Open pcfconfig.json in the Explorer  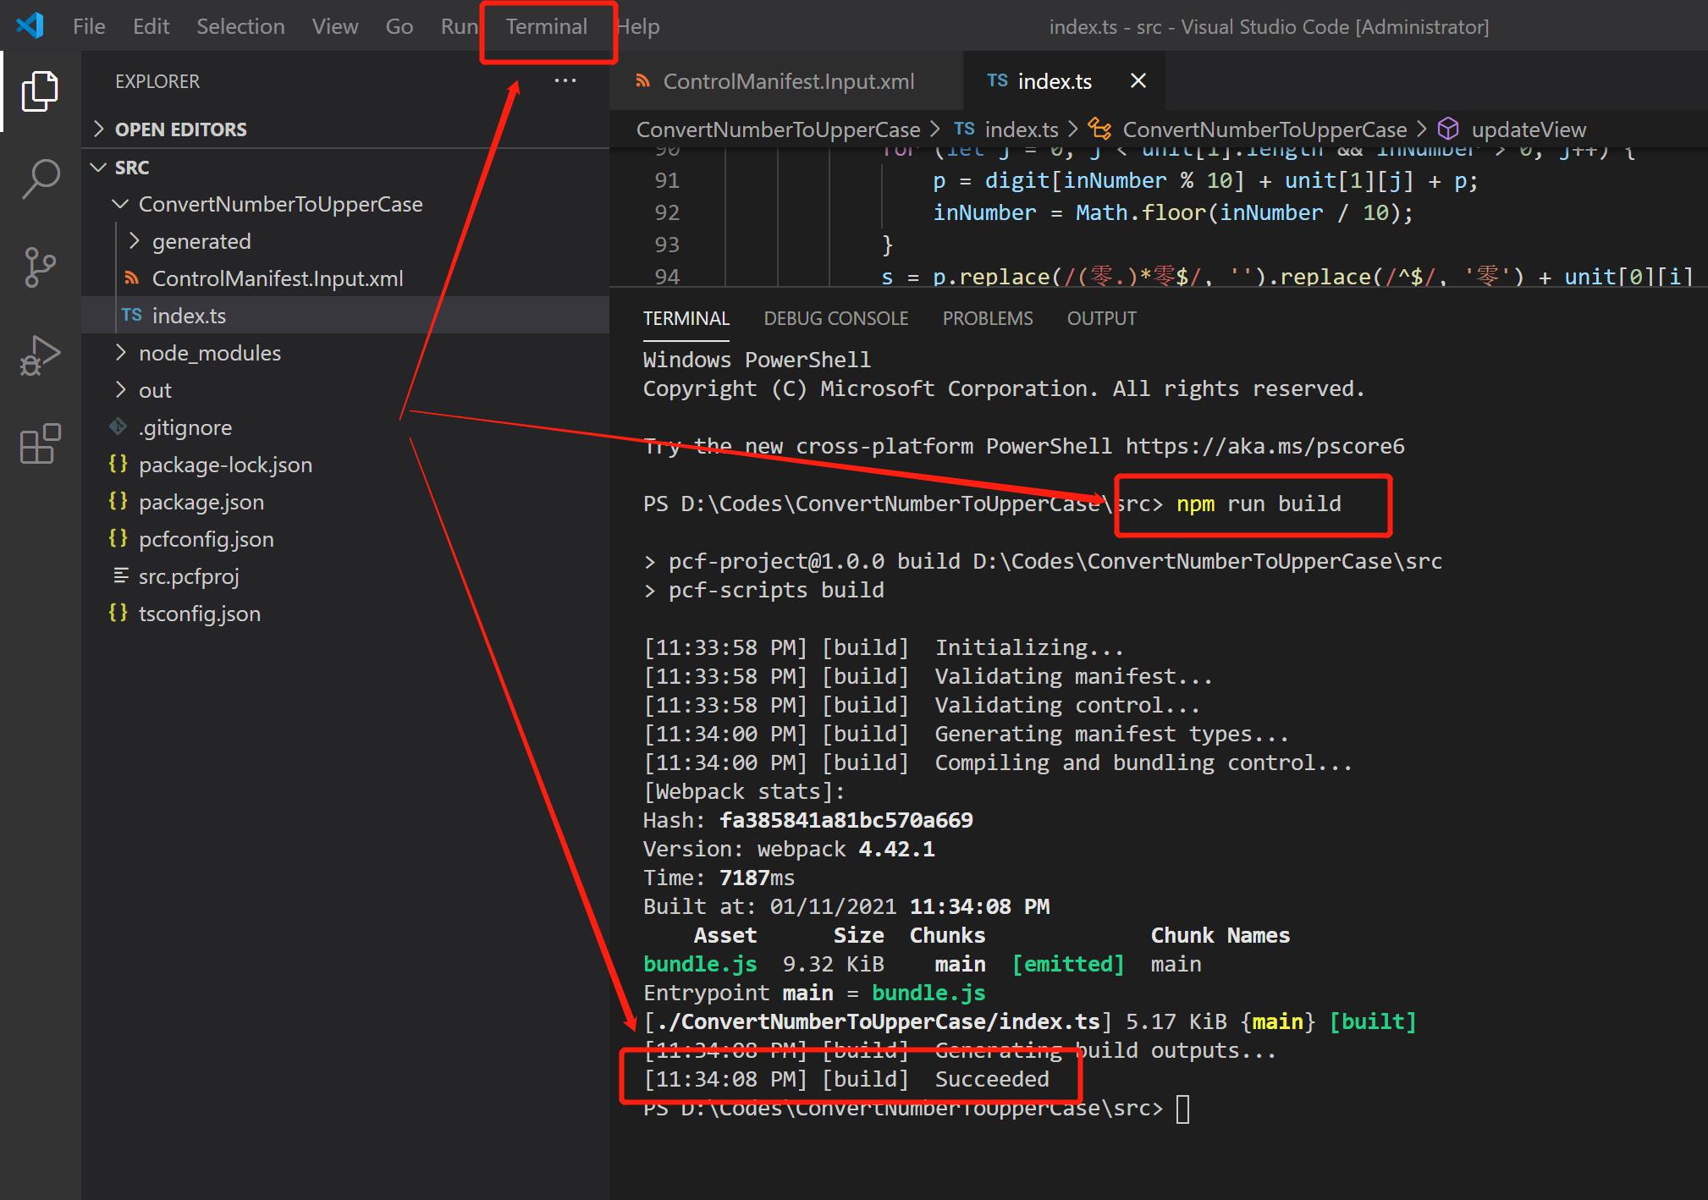[x=345, y=539]
